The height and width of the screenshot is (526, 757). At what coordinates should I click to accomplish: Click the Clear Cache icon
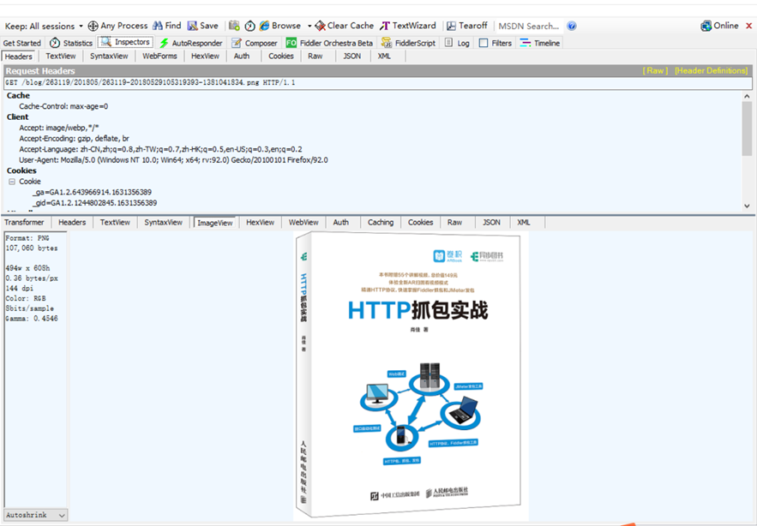click(320, 26)
